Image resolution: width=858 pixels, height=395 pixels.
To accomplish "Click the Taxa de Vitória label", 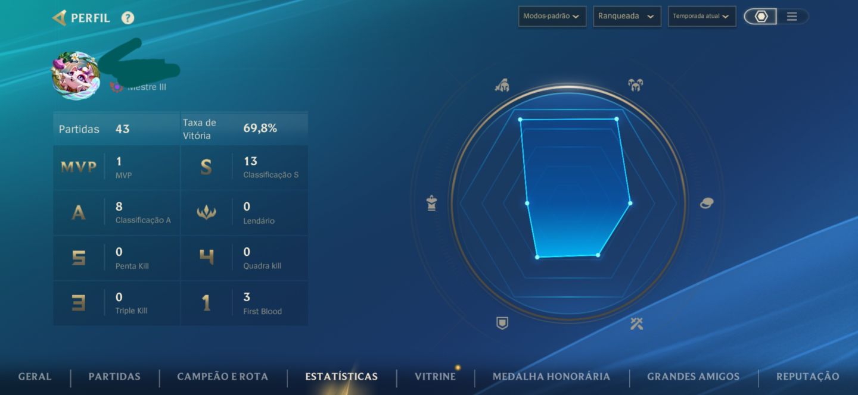I will point(200,129).
